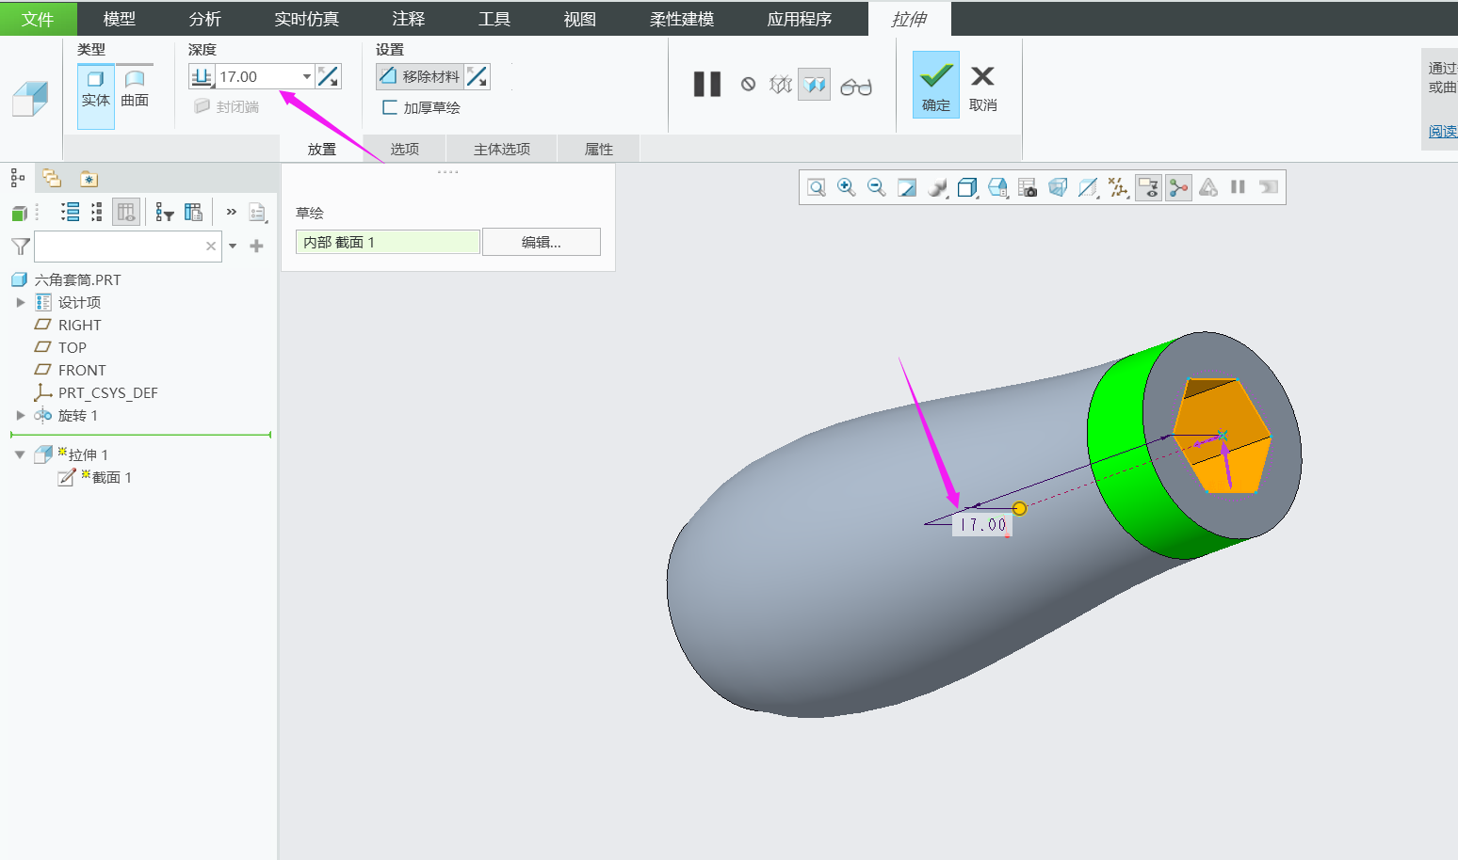Image resolution: width=1458 pixels, height=860 pixels.
Task: Open the datum display filters icon
Action: (x=1118, y=187)
